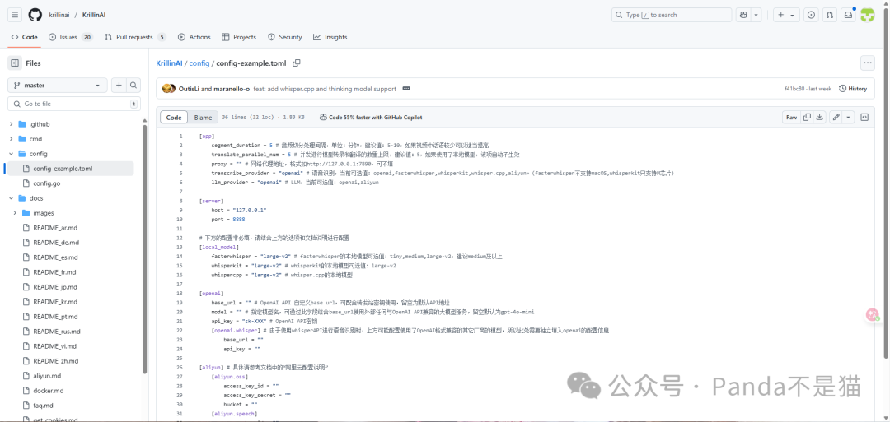Open the Actions tab

194,37
